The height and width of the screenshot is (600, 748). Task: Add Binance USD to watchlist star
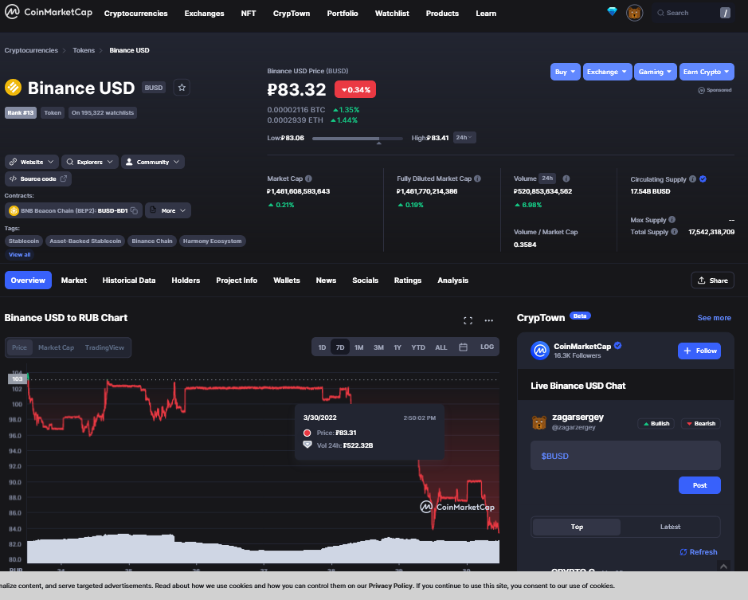[182, 88]
